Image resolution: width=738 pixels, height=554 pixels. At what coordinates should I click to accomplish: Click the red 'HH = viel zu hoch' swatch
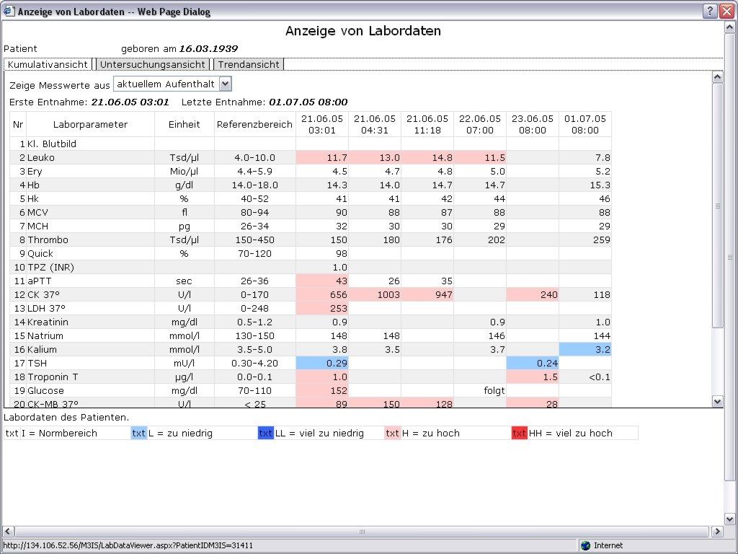519,433
